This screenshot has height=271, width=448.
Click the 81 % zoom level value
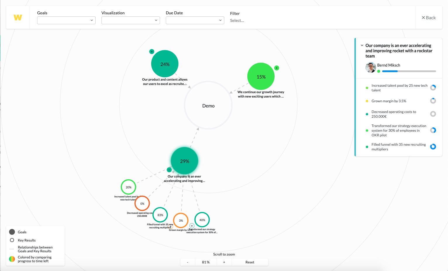[x=206, y=262]
